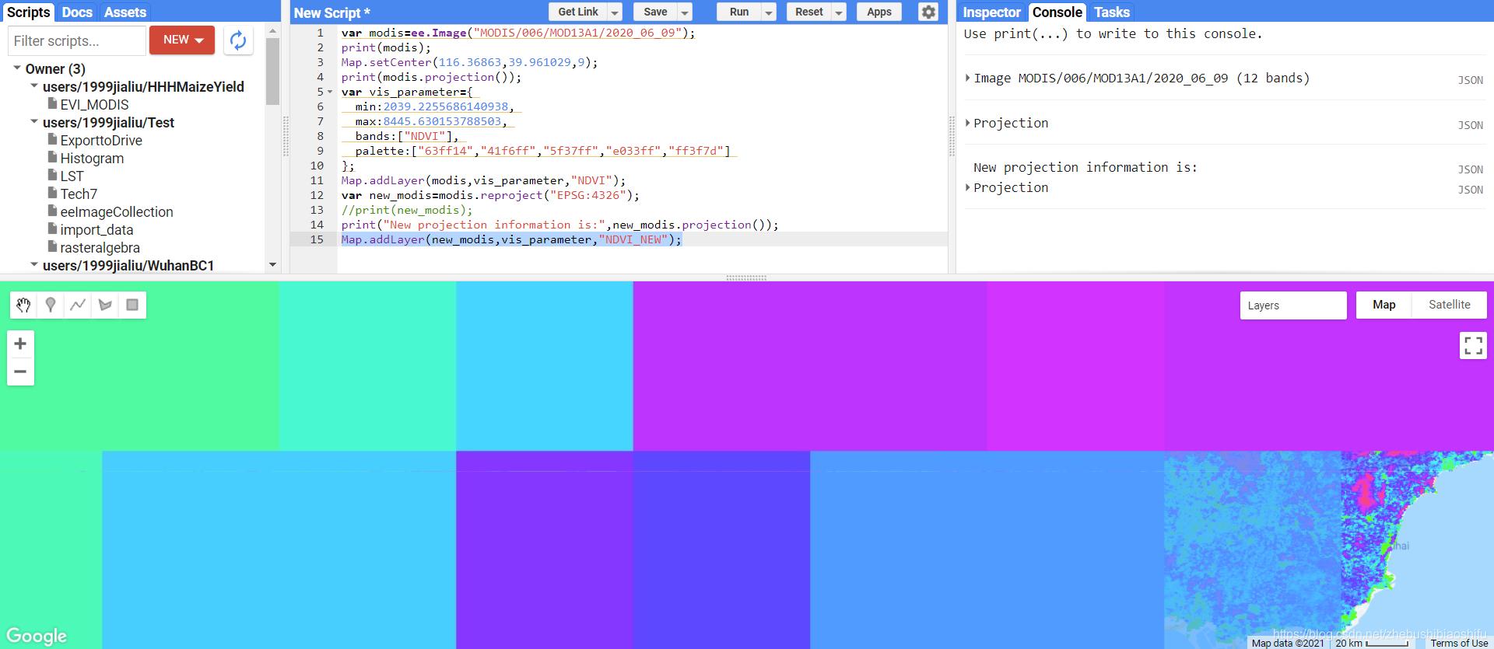Image resolution: width=1494 pixels, height=649 pixels.
Task: Refresh the scripts list
Action: tap(238, 40)
